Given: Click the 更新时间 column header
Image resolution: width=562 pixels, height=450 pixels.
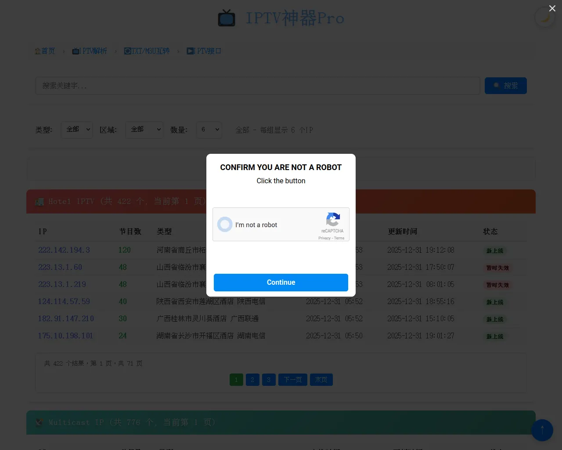Looking at the screenshot, I should click(403, 232).
